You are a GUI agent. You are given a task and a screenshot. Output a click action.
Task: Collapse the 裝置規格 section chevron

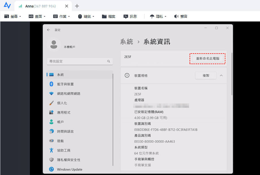[x=221, y=76]
